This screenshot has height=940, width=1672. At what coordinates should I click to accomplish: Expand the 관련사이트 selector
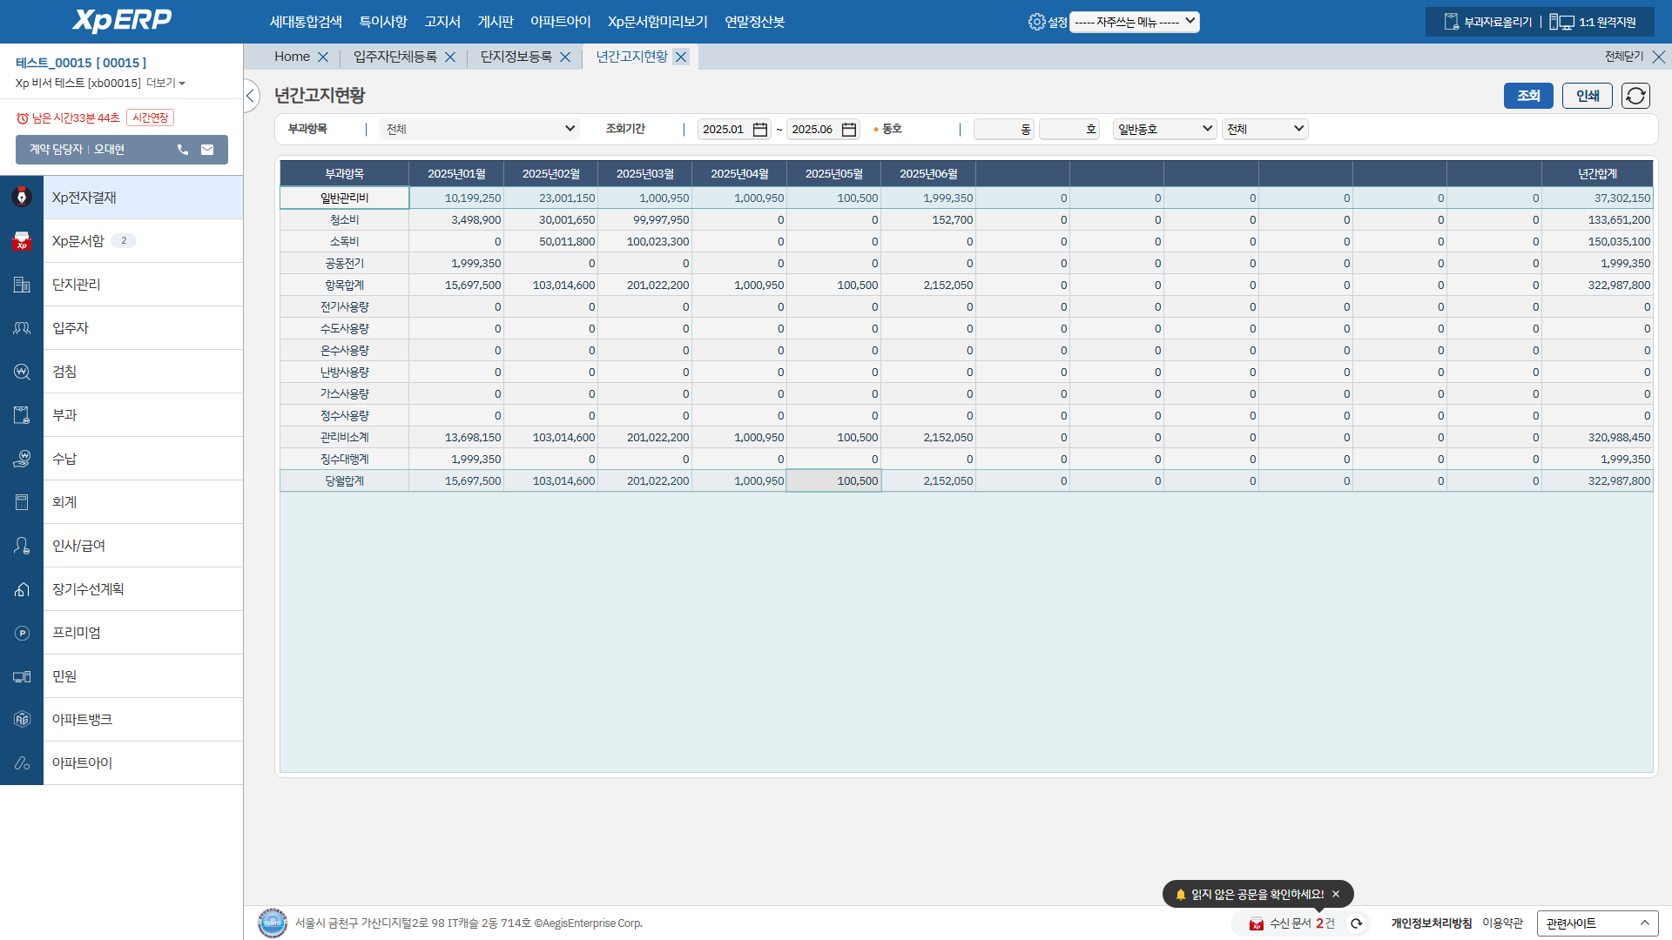pyautogui.click(x=1596, y=923)
